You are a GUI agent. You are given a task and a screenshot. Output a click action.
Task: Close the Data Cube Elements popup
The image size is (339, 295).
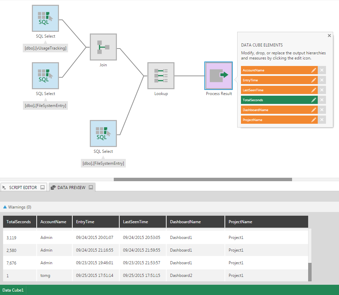[329, 36]
